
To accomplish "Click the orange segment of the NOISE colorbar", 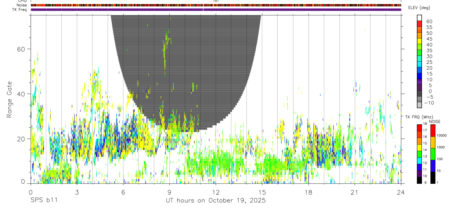I will pyautogui.click(x=433, y=142).
